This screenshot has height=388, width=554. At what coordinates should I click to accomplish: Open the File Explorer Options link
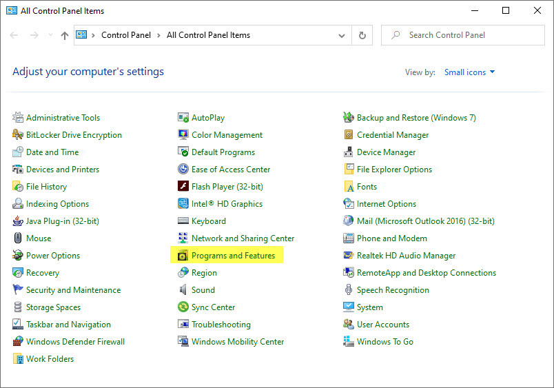point(394,170)
